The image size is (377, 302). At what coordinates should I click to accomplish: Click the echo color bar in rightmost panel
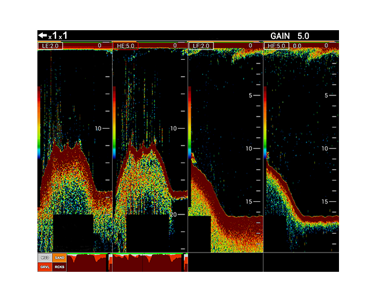265,122
